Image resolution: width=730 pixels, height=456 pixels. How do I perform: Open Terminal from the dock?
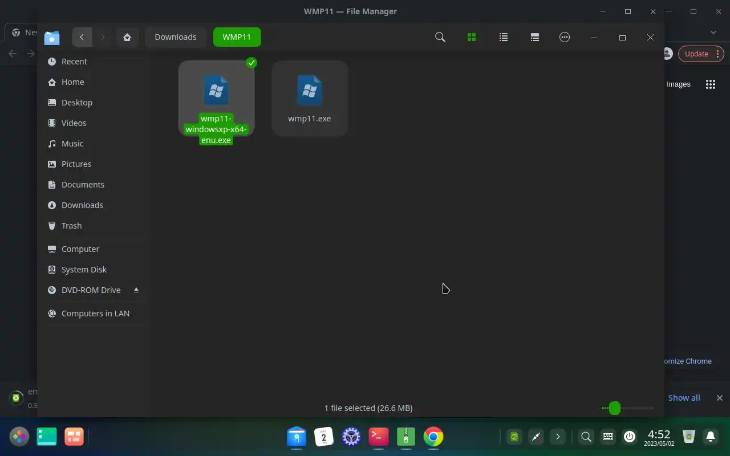379,437
